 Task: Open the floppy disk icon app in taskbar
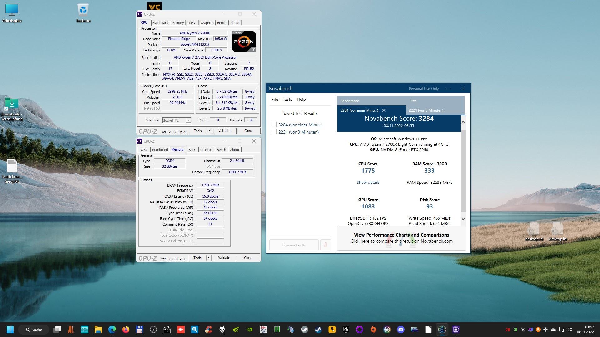pyautogui.click(x=140, y=330)
